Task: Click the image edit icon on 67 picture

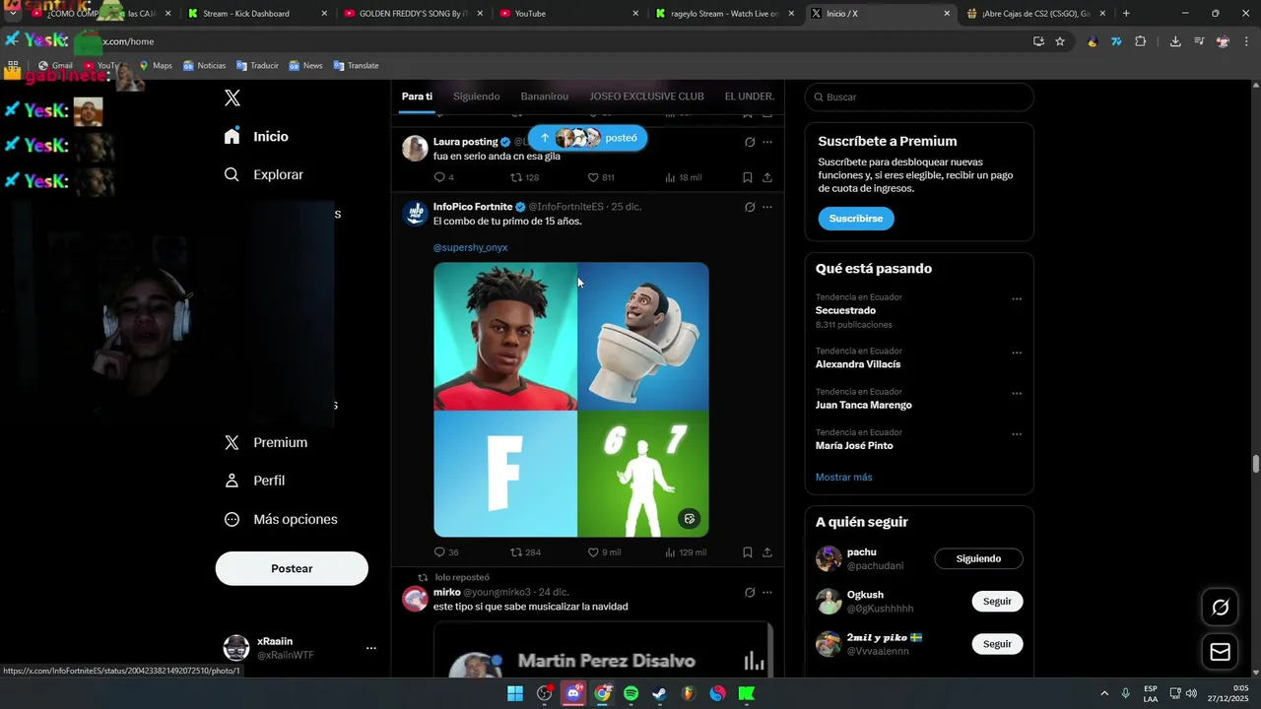Action: tap(689, 518)
